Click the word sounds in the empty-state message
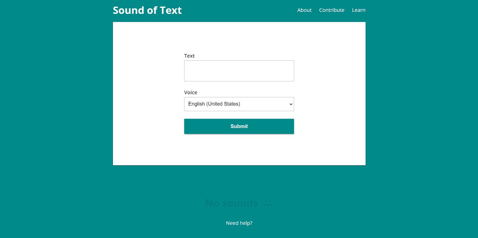Image resolution: width=478 pixels, height=238 pixels. coord(240,203)
